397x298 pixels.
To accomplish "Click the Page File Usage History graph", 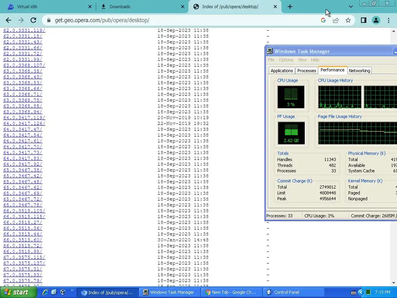I will (357, 133).
